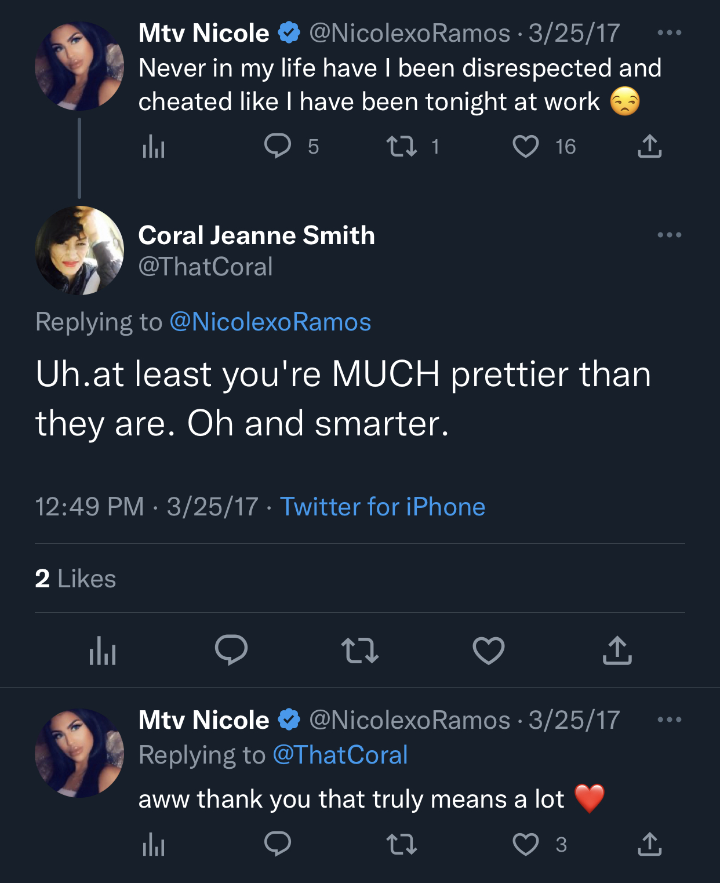Share Coral Jeanne Smith's tweet
Screen dimensions: 720x883
click(617, 650)
